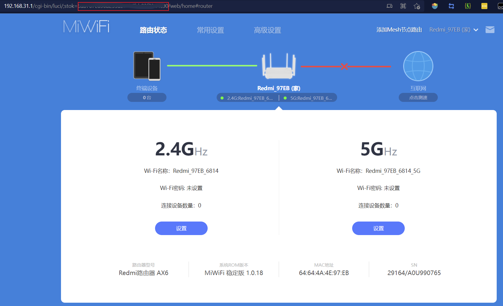
Task: Click the 5G Wi-Fi密码 未设置 text
Action: coord(379,188)
